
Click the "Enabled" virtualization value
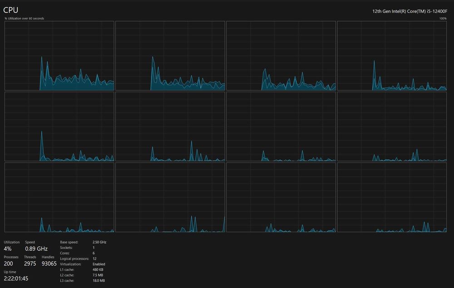99,264
